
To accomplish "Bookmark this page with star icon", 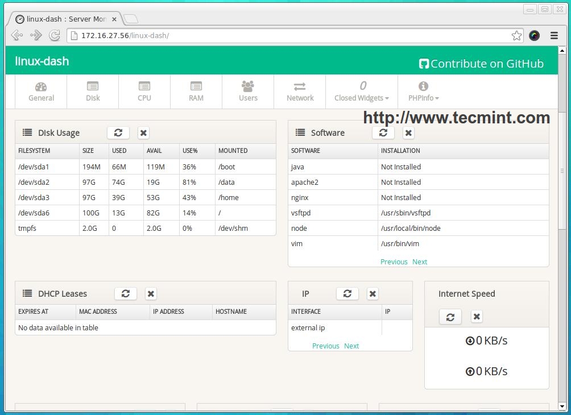I will click(516, 35).
